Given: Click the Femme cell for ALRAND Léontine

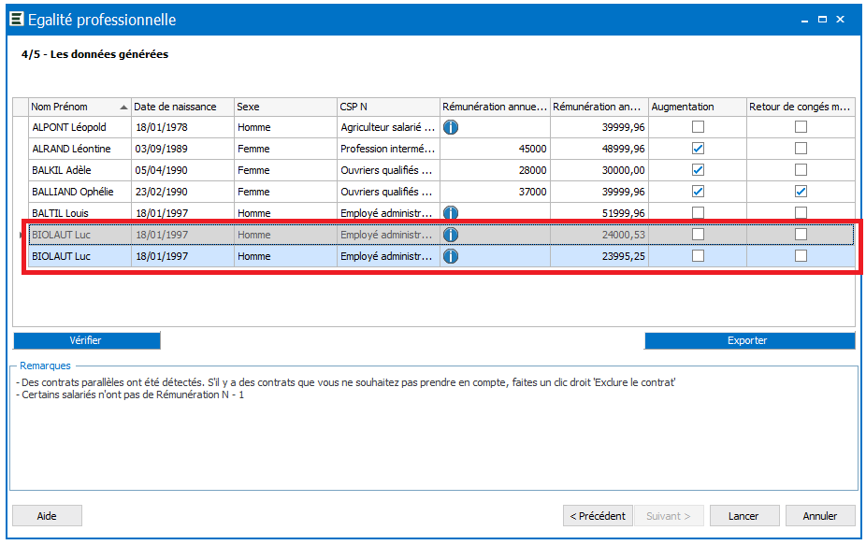Looking at the screenshot, I should (x=285, y=149).
